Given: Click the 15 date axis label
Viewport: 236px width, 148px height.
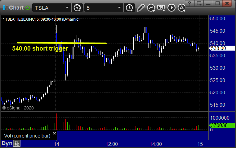Looking at the screenshot, I should click(200, 144).
